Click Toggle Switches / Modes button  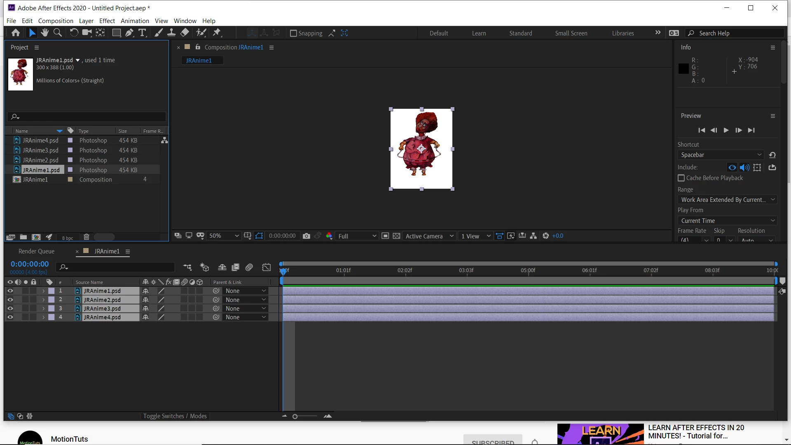(x=175, y=416)
